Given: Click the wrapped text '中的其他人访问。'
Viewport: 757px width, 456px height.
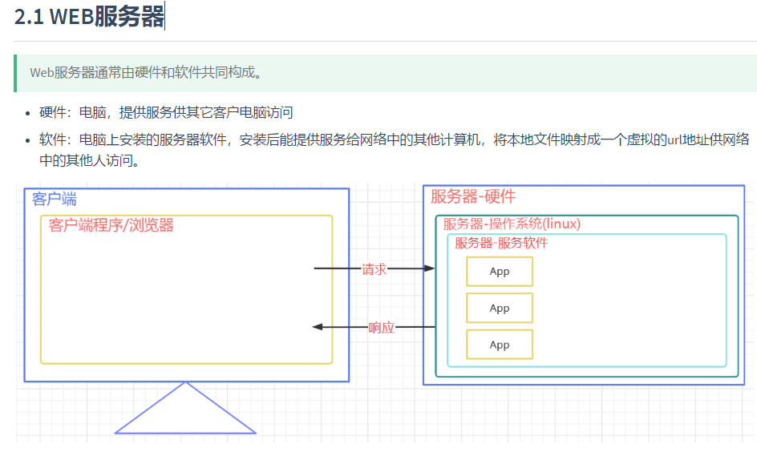Looking at the screenshot, I should 89,160.
